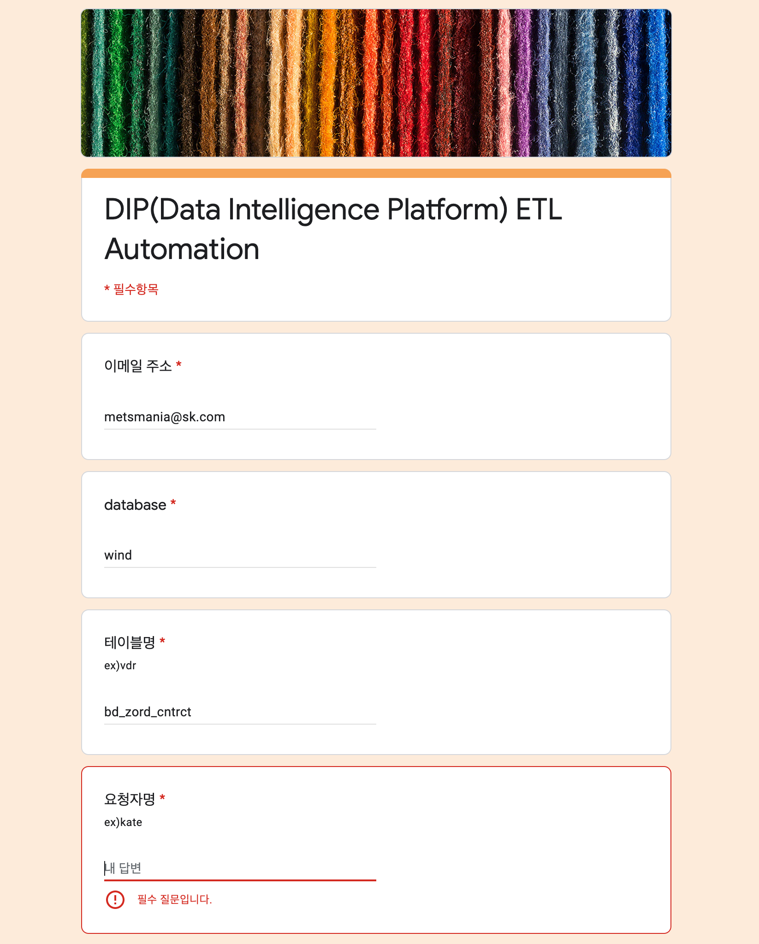Click the red asterisk beside 'database'

tap(173, 503)
